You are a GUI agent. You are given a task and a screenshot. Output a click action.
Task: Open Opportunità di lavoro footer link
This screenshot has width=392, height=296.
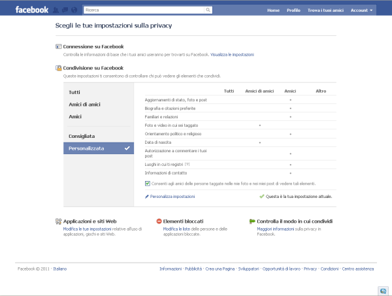(281, 269)
